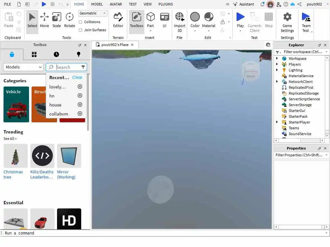Click the new file icon
The image size is (330, 247).
click(x=19, y=4)
